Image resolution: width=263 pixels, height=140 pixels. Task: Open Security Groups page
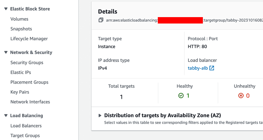(27, 63)
